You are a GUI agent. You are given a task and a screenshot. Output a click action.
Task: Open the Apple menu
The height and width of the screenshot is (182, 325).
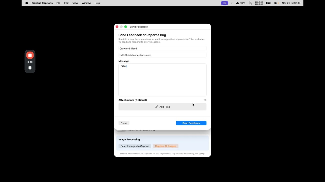pyautogui.click(x=26, y=3)
